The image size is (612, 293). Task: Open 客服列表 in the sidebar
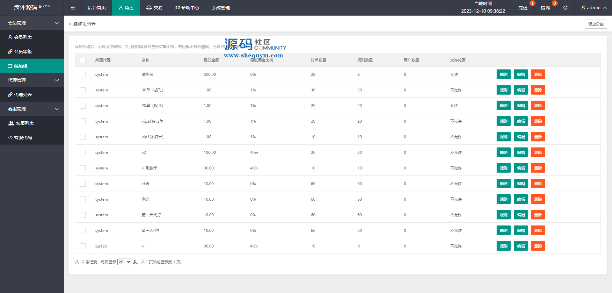(x=32, y=123)
